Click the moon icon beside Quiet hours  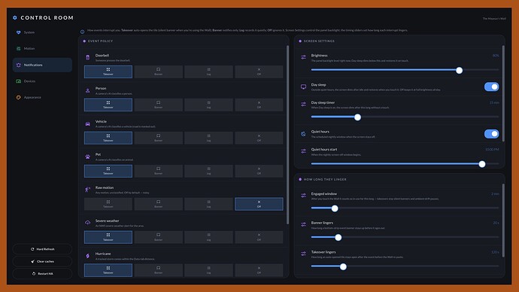303,134
